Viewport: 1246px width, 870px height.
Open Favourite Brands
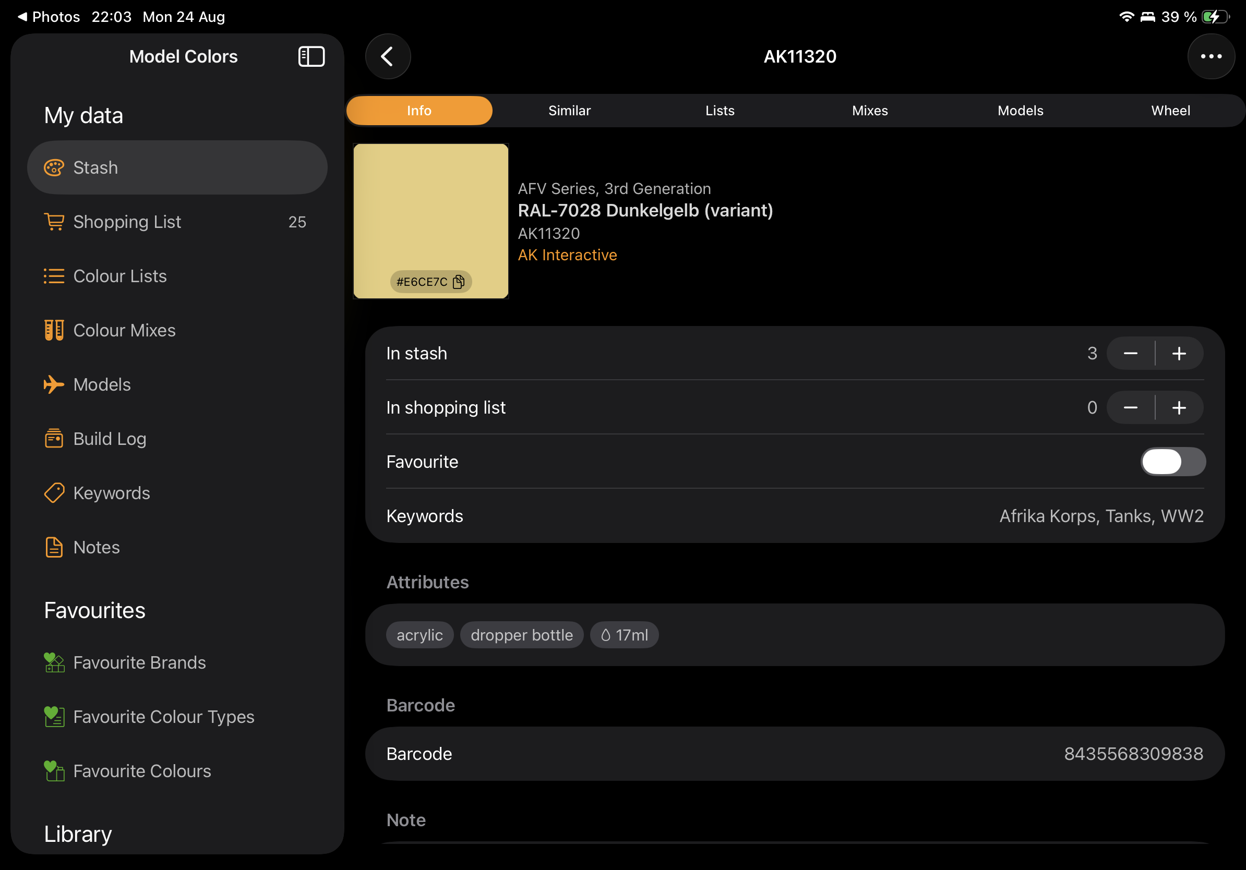pyautogui.click(x=177, y=662)
